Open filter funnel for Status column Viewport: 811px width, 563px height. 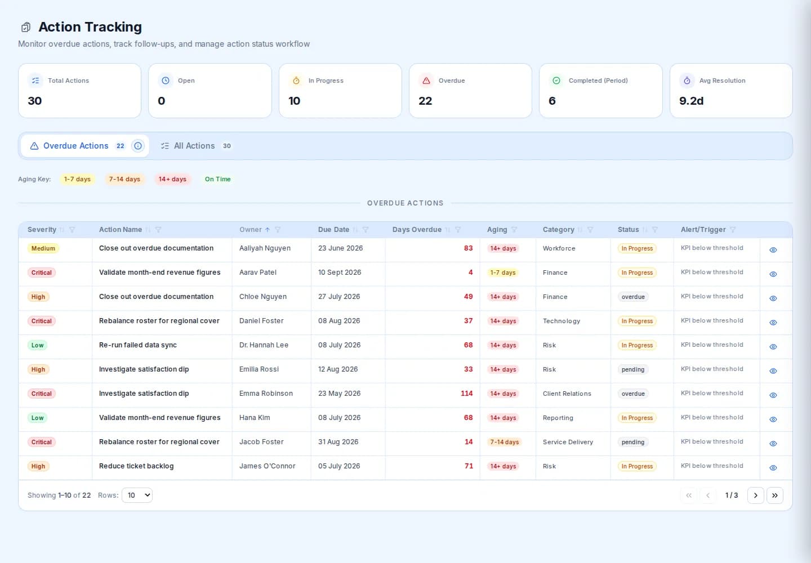point(655,230)
